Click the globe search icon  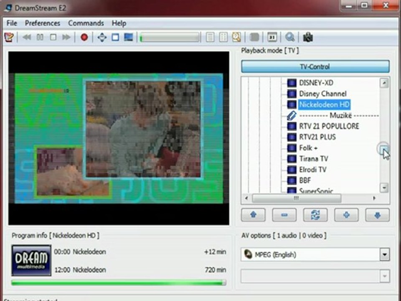(x=290, y=37)
